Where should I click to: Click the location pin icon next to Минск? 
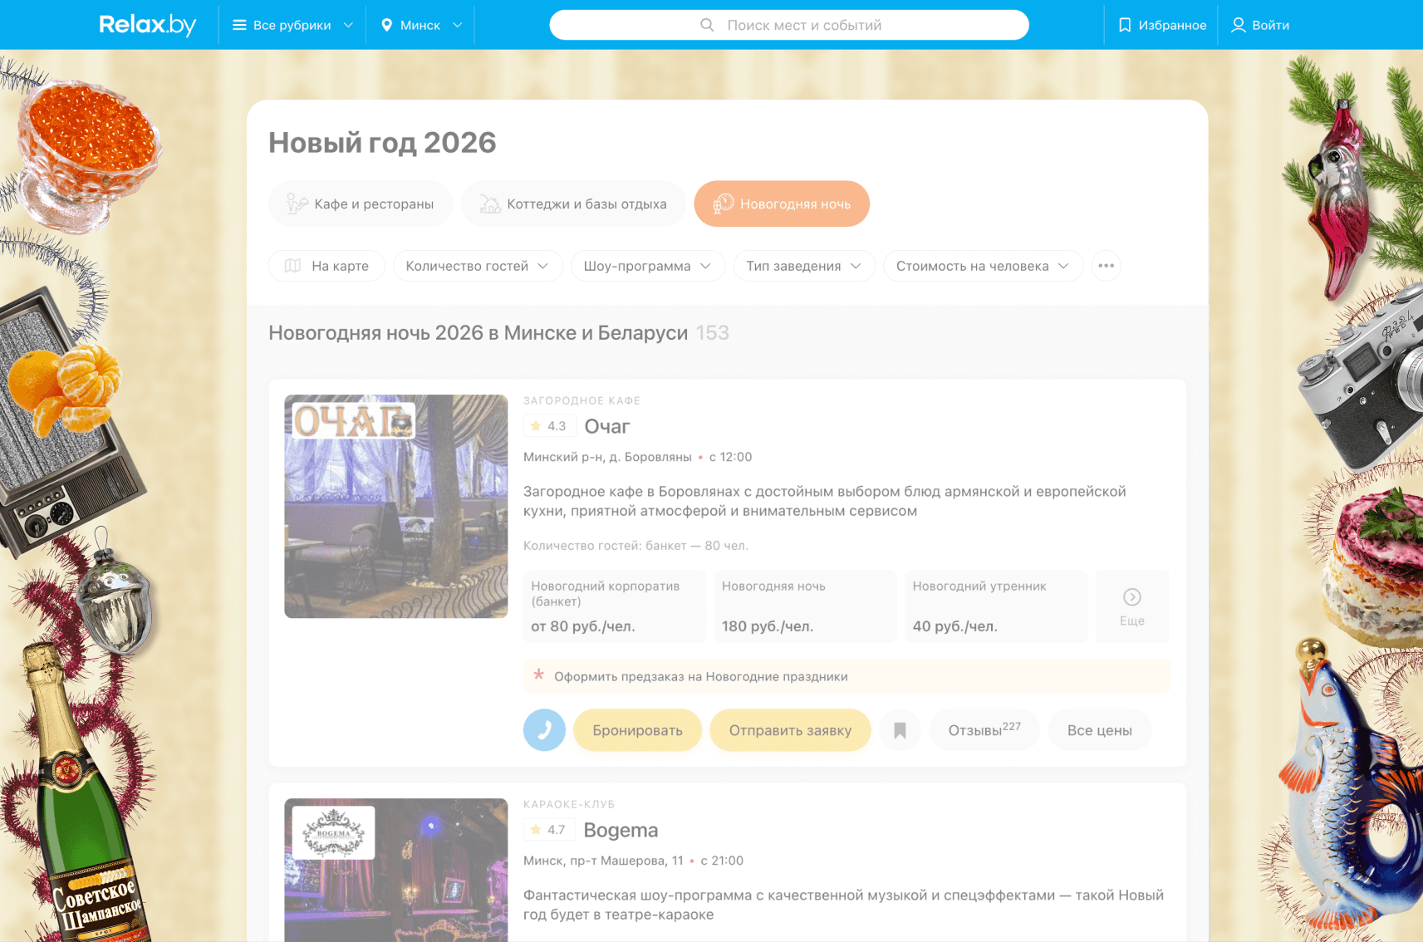click(x=386, y=25)
